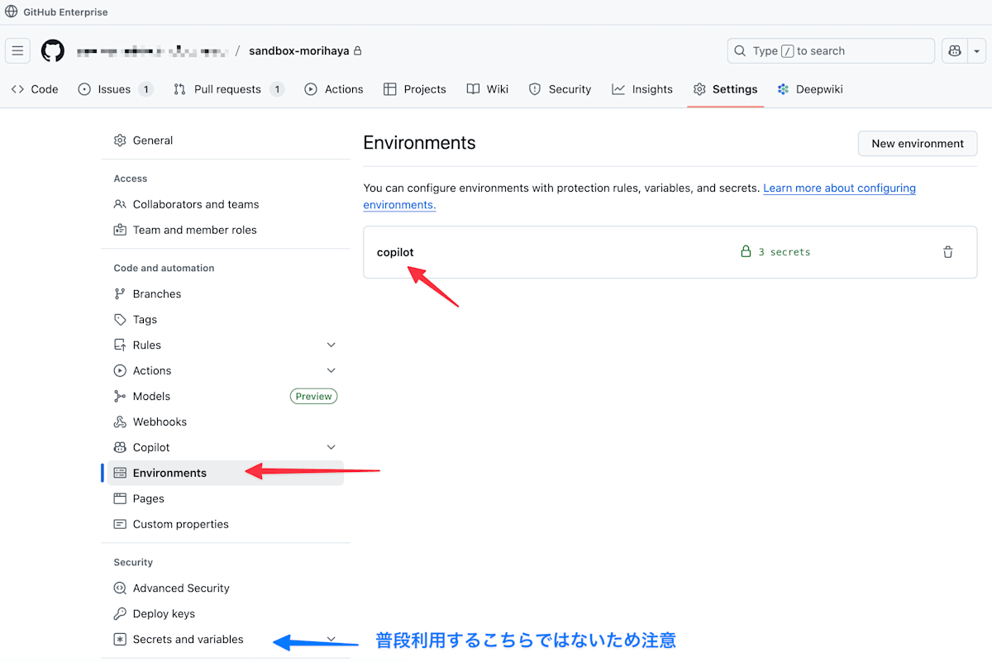Click the Copilot icon in sidebar
Screen dimensions: 992x662
pyautogui.click(x=120, y=447)
